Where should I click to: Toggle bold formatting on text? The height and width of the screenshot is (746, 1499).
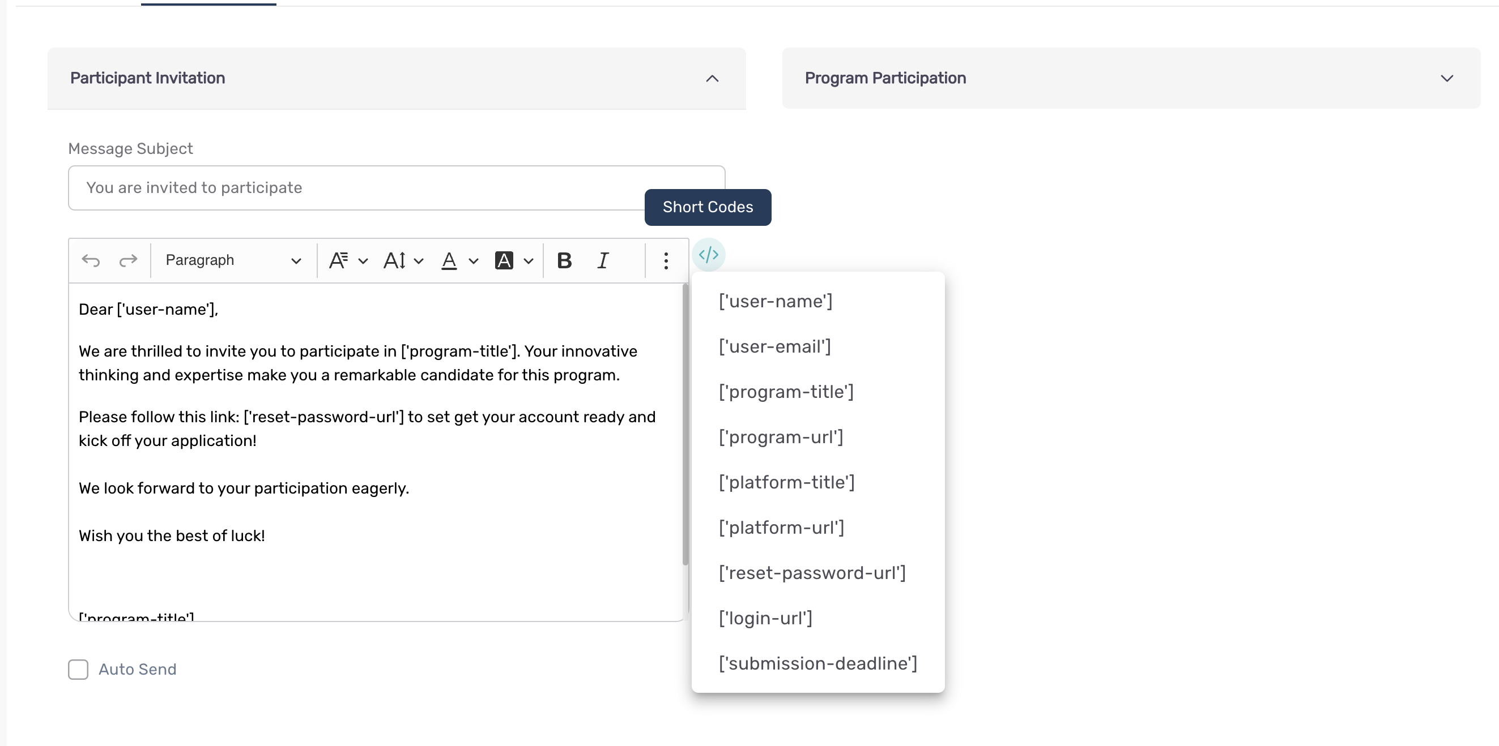tap(565, 259)
